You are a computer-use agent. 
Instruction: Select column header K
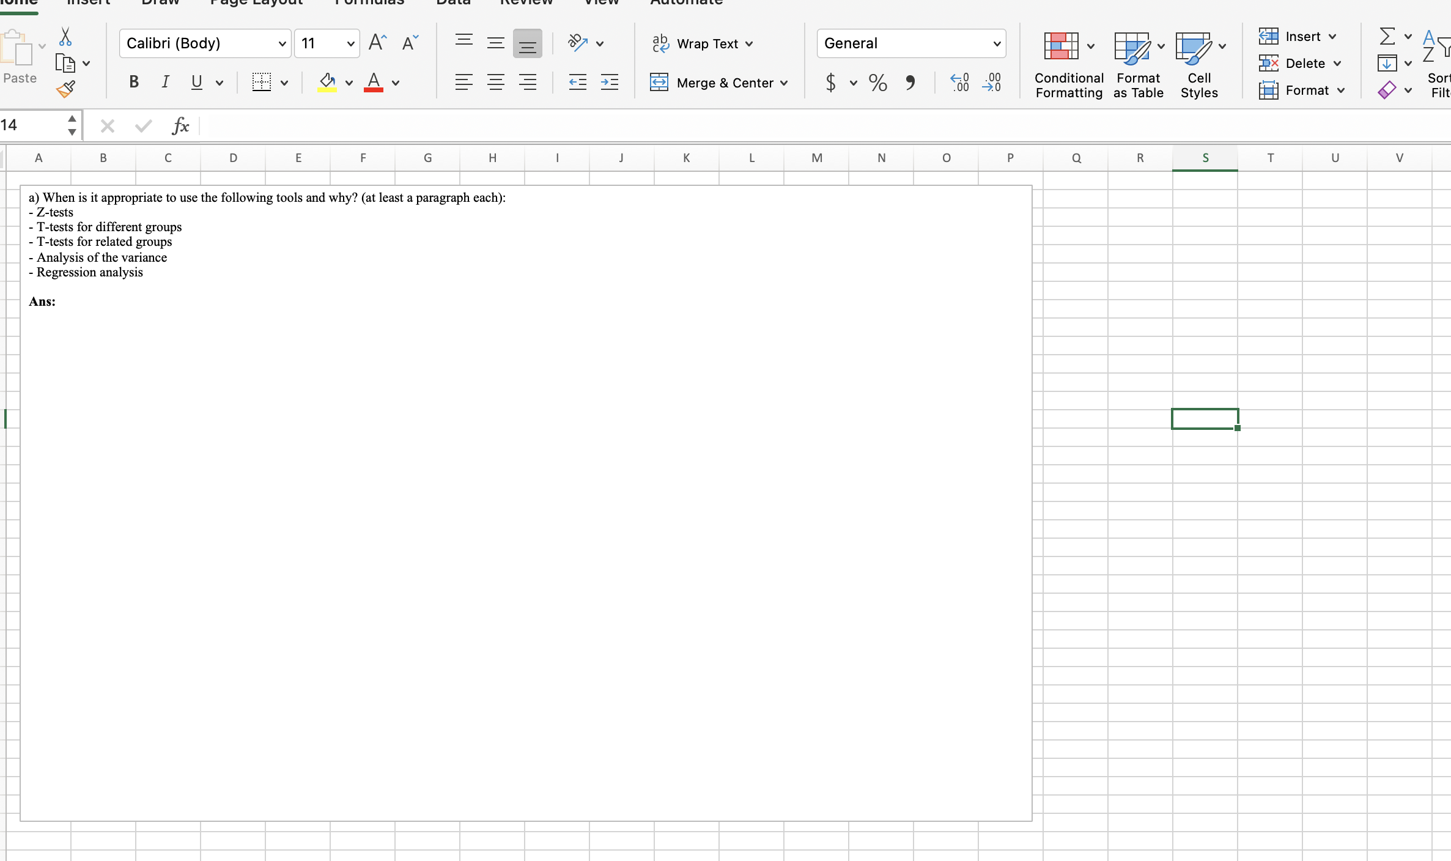686,158
